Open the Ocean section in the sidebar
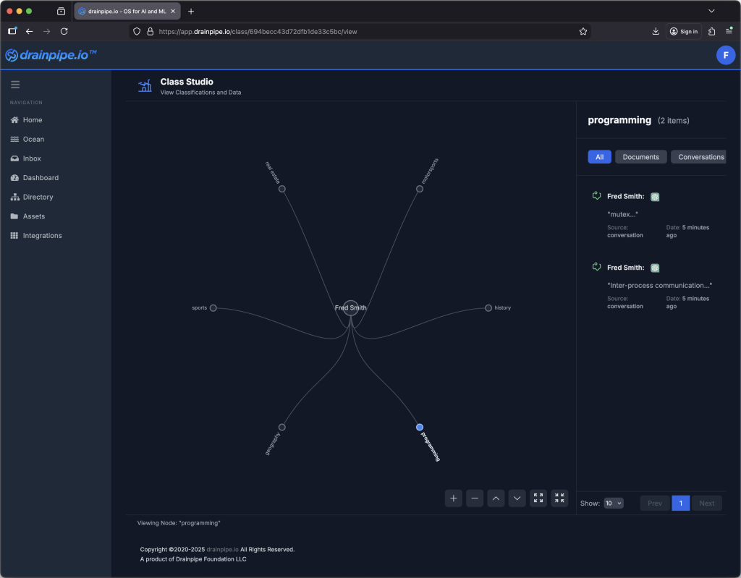 (x=33, y=139)
